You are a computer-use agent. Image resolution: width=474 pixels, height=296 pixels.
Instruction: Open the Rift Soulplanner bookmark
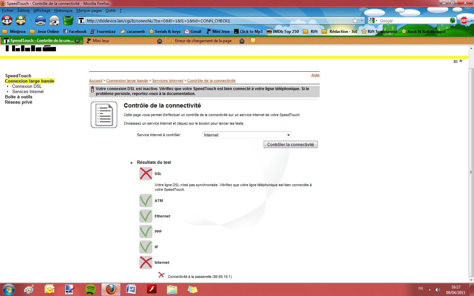click(379, 32)
